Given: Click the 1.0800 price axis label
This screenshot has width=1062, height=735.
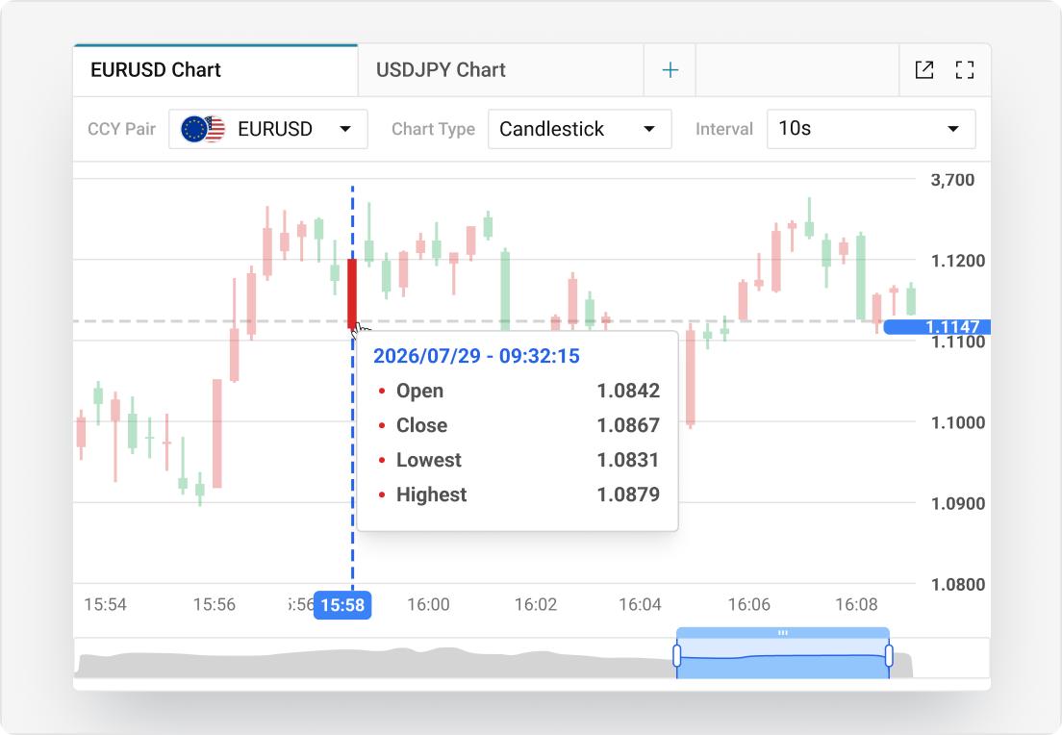Looking at the screenshot, I should pyautogui.click(x=958, y=585).
